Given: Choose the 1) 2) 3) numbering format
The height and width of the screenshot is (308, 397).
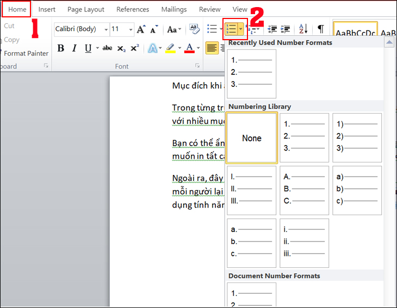Looking at the screenshot, I should [x=357, y=138].
